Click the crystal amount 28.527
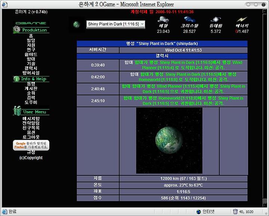Image resolution: width=269 pixels, height=216 pixels. (189, 31)
